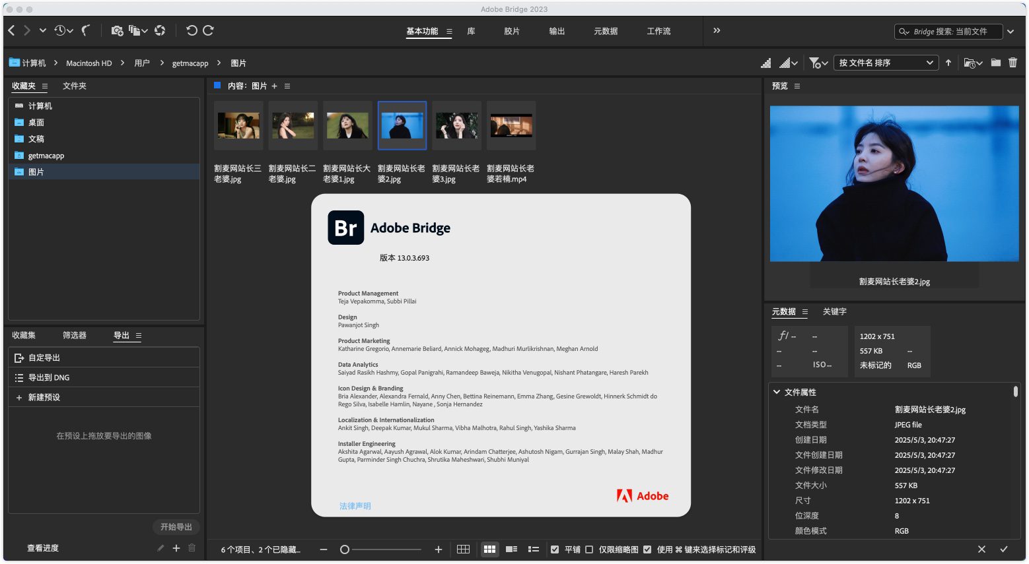Switch to the 元数据 workspace
The height and width of the screenshot is (564, 1029).
coord(605,31)
